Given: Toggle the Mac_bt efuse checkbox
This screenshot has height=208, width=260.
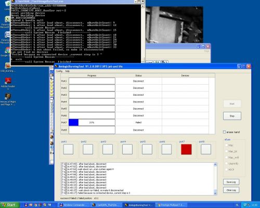Looking at the screenshot, I should (x=226, y=151).
